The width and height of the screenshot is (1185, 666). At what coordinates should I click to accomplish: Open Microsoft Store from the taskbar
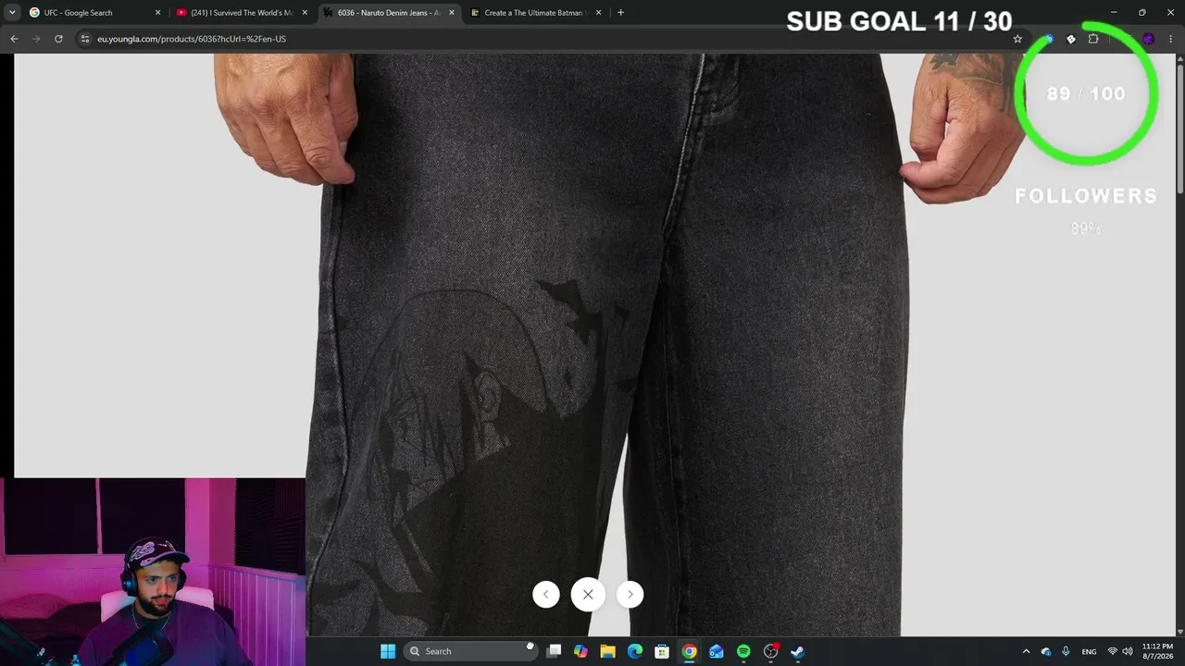click(662, 651)
